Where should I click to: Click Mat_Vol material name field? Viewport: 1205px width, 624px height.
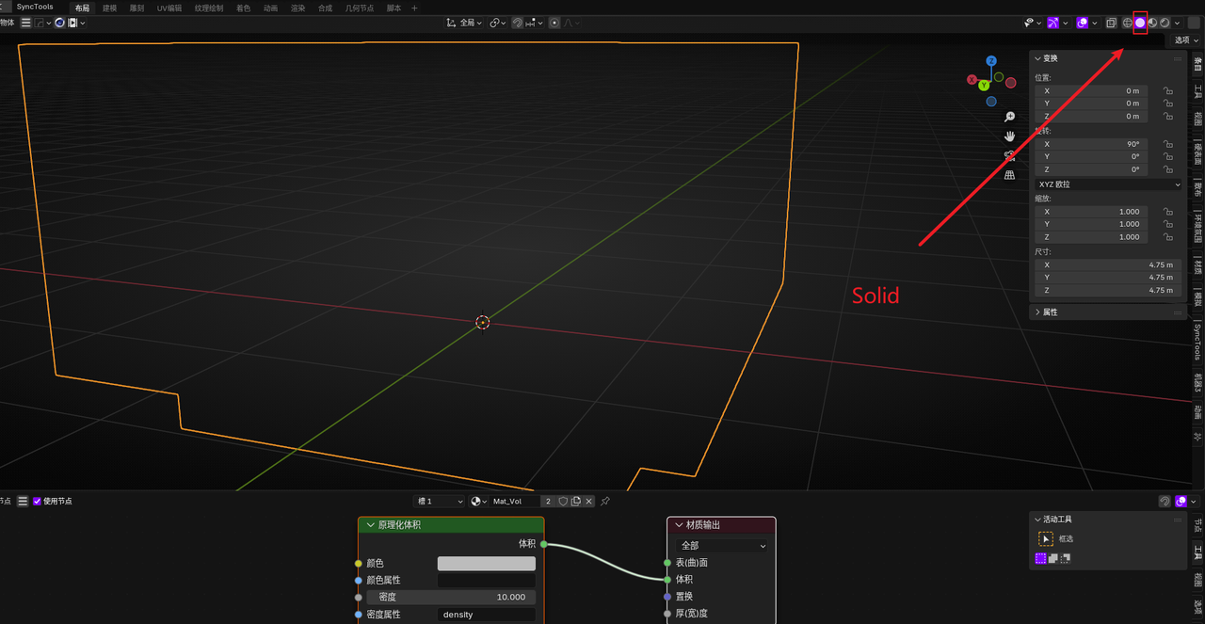515,502
